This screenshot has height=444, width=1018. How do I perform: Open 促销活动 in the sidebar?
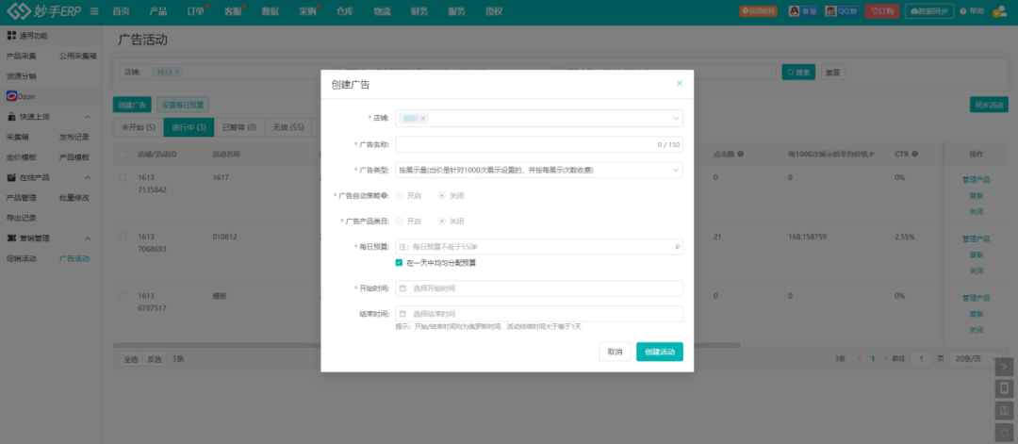click(x=22, y=258)
